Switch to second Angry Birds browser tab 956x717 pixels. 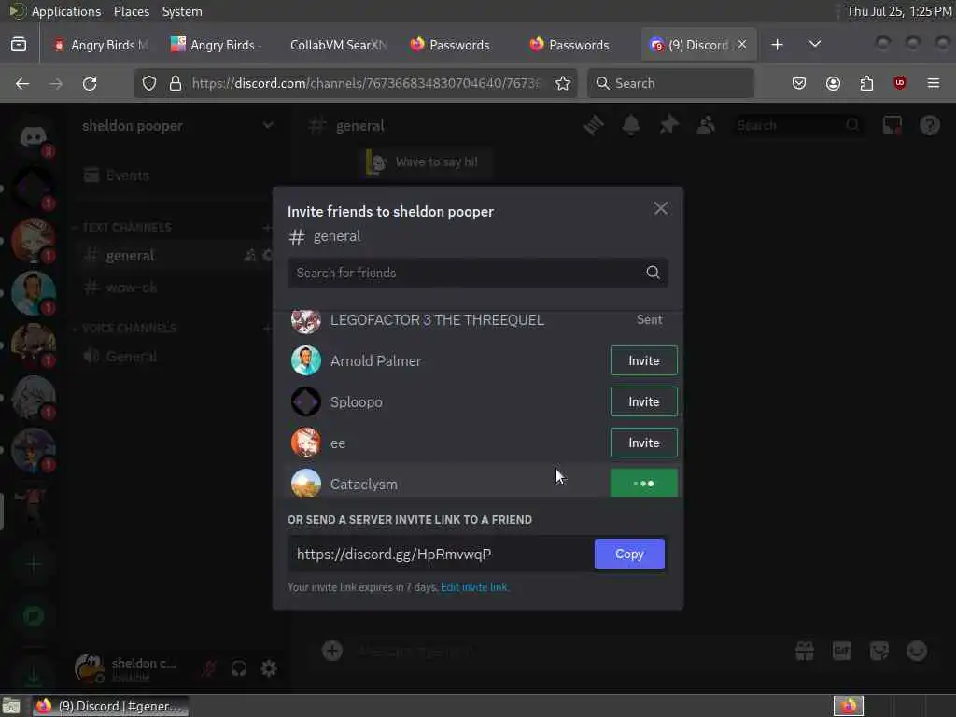(x=217, y=45)
